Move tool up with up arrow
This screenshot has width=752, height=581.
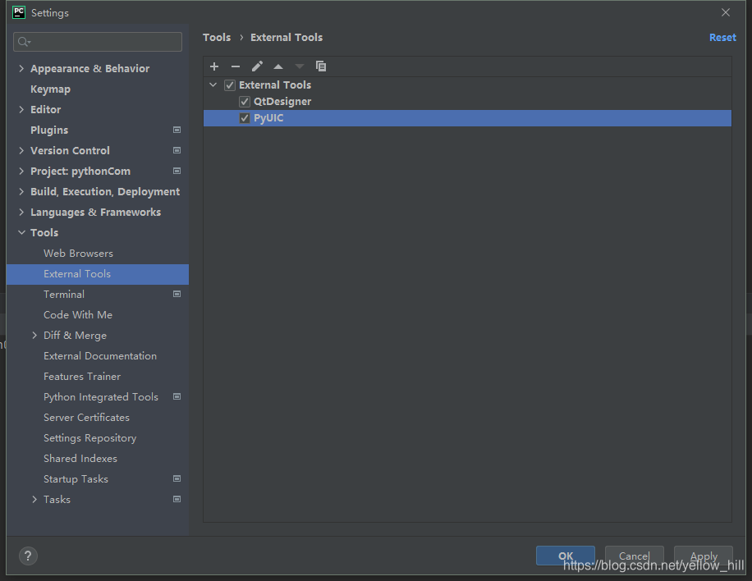tap(278, 66)
